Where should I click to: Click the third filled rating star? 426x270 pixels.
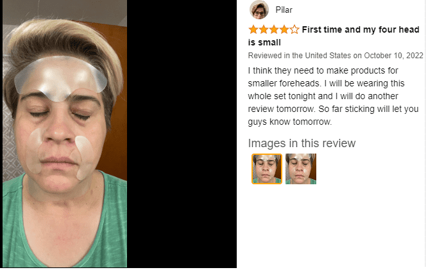[274, 29]
